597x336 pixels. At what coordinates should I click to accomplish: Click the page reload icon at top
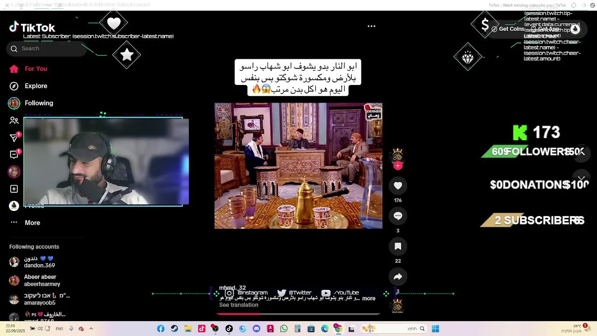pyautogui.click(x=574, y=5)
